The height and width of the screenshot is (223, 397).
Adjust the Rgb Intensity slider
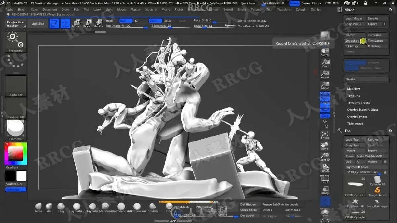126,26
